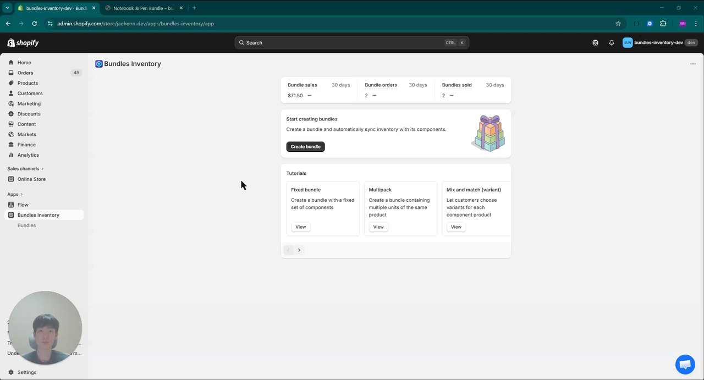
Task: Click Start creating bundles heading
Action: (312, 119)
